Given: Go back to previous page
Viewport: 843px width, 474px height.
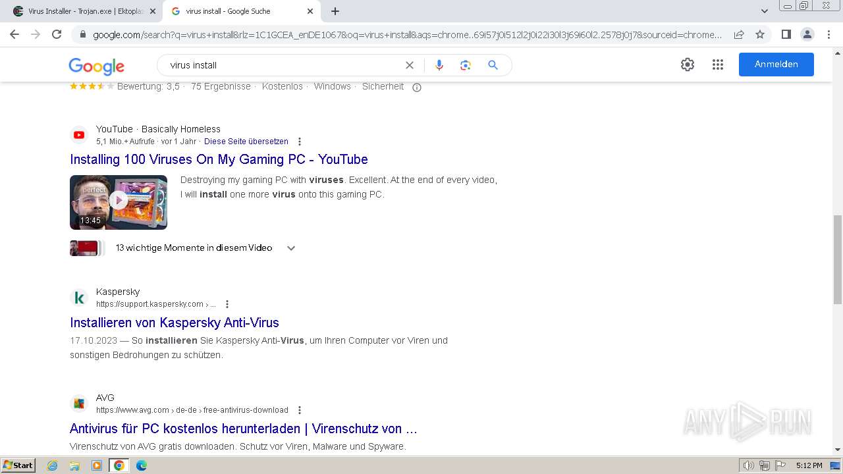Looking at the screenshot, I should pos(14,34).
